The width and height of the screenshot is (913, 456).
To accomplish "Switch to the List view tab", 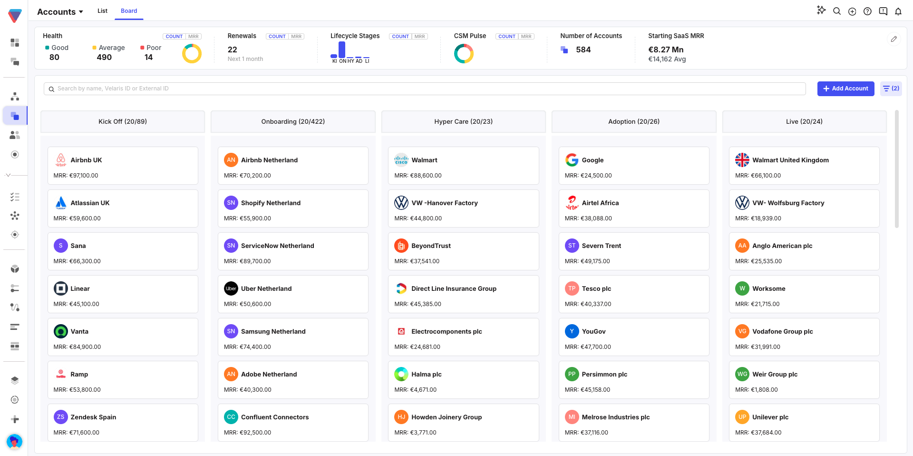I will [102, 11].
